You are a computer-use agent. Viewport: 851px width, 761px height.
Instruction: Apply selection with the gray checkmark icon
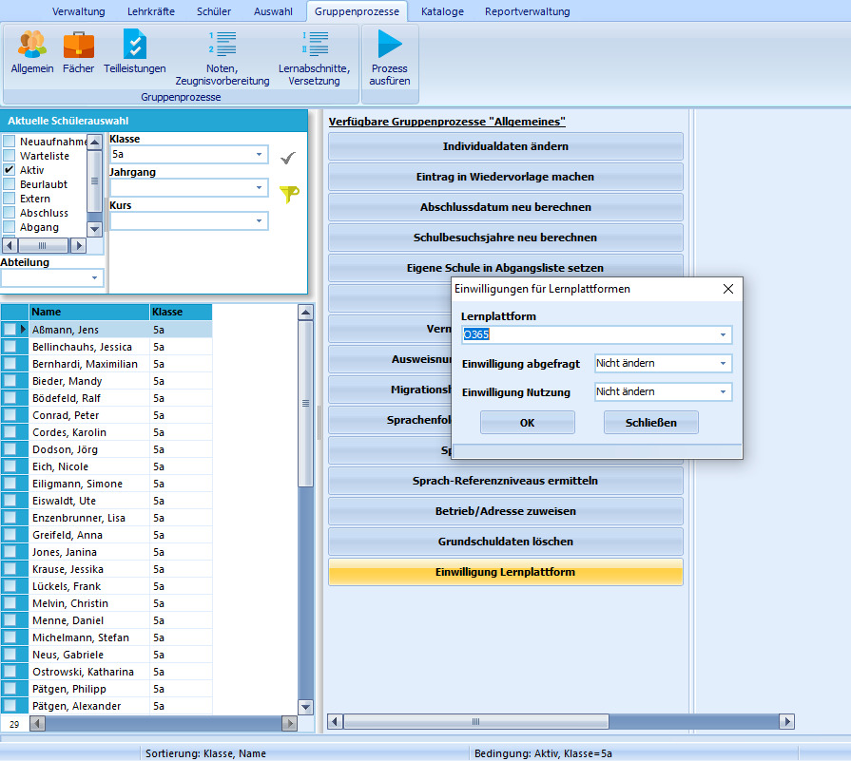pyautogui.click(x=288, y=158)
